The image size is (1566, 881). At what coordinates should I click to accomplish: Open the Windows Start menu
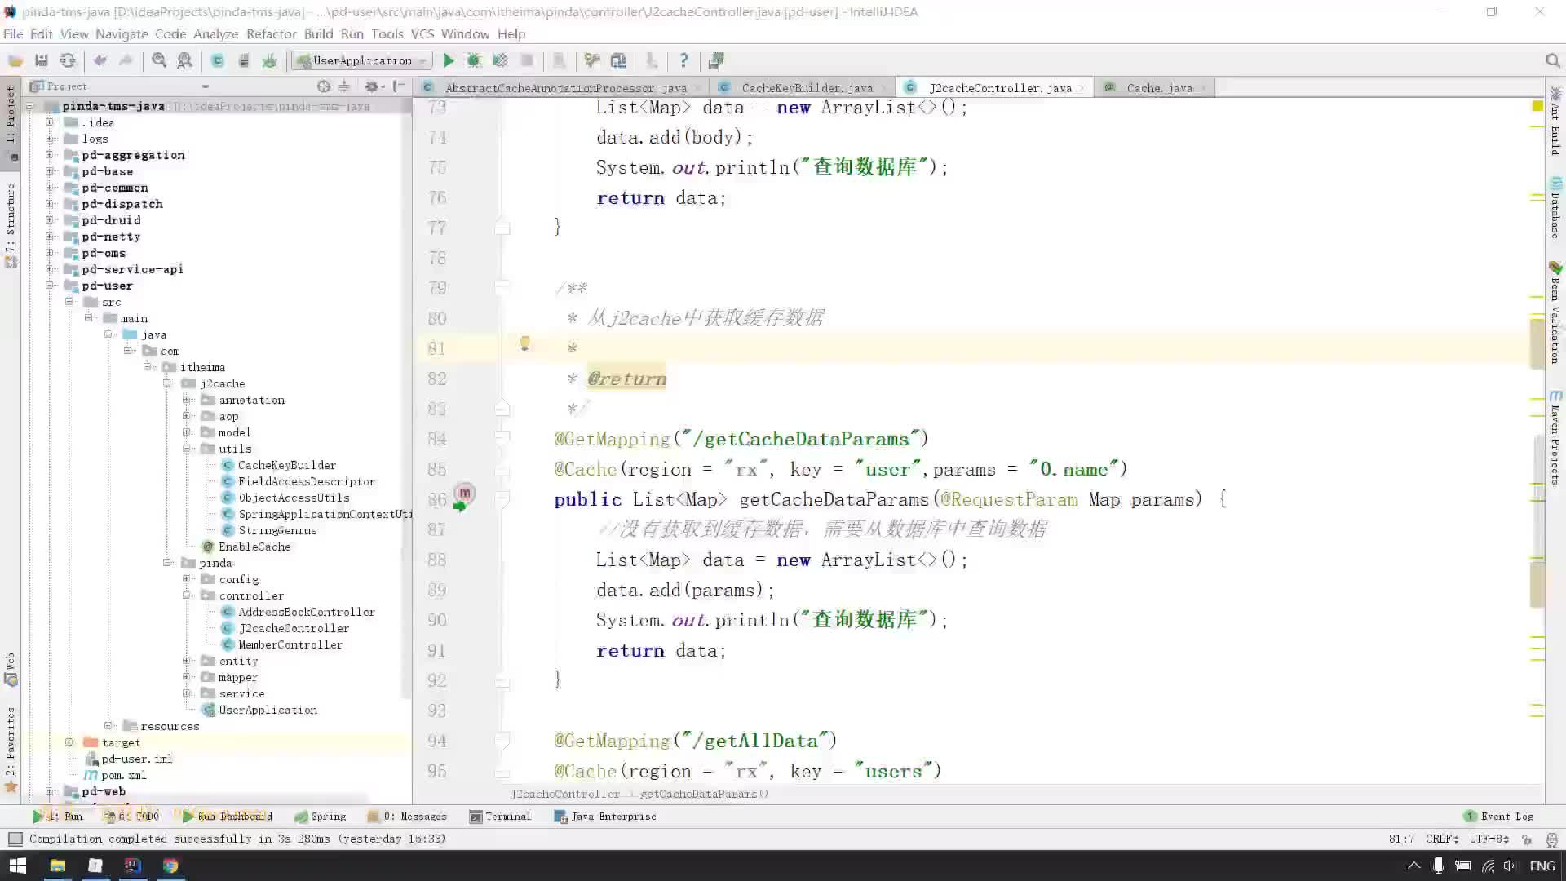tap(18, 866)
